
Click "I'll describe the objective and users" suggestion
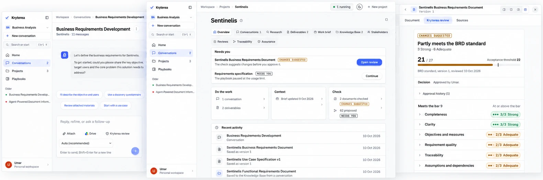click(x=79, y=95)
